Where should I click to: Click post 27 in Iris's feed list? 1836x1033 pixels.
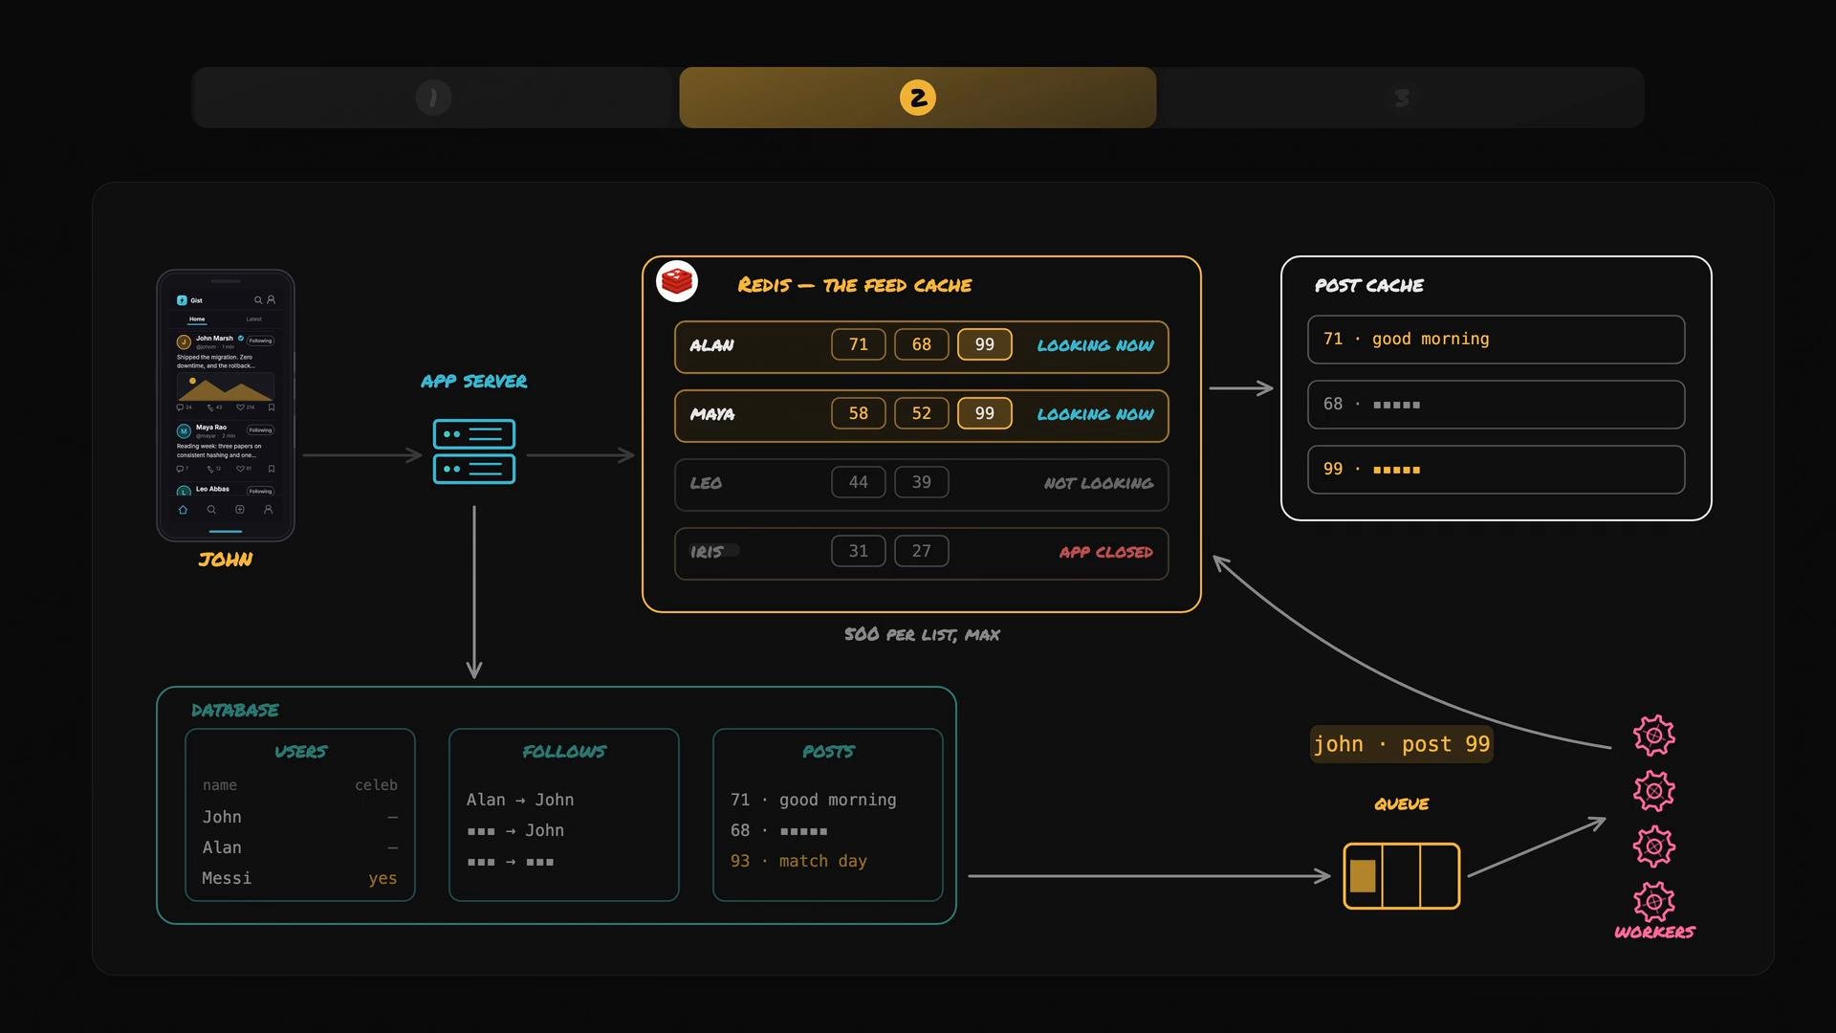point(922,551)
